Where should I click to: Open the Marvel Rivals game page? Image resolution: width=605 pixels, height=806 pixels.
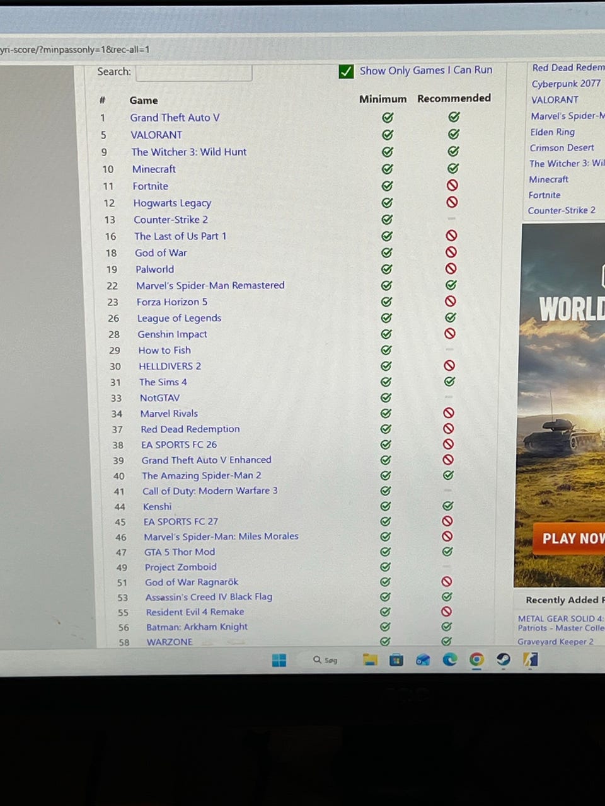pos(169,413)
